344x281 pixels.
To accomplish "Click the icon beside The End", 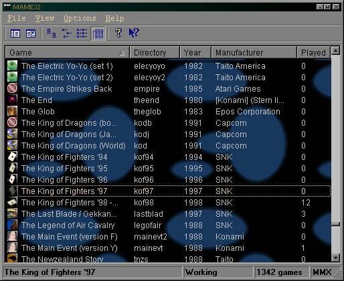I will pyautogui.click(x=12, y=100).
